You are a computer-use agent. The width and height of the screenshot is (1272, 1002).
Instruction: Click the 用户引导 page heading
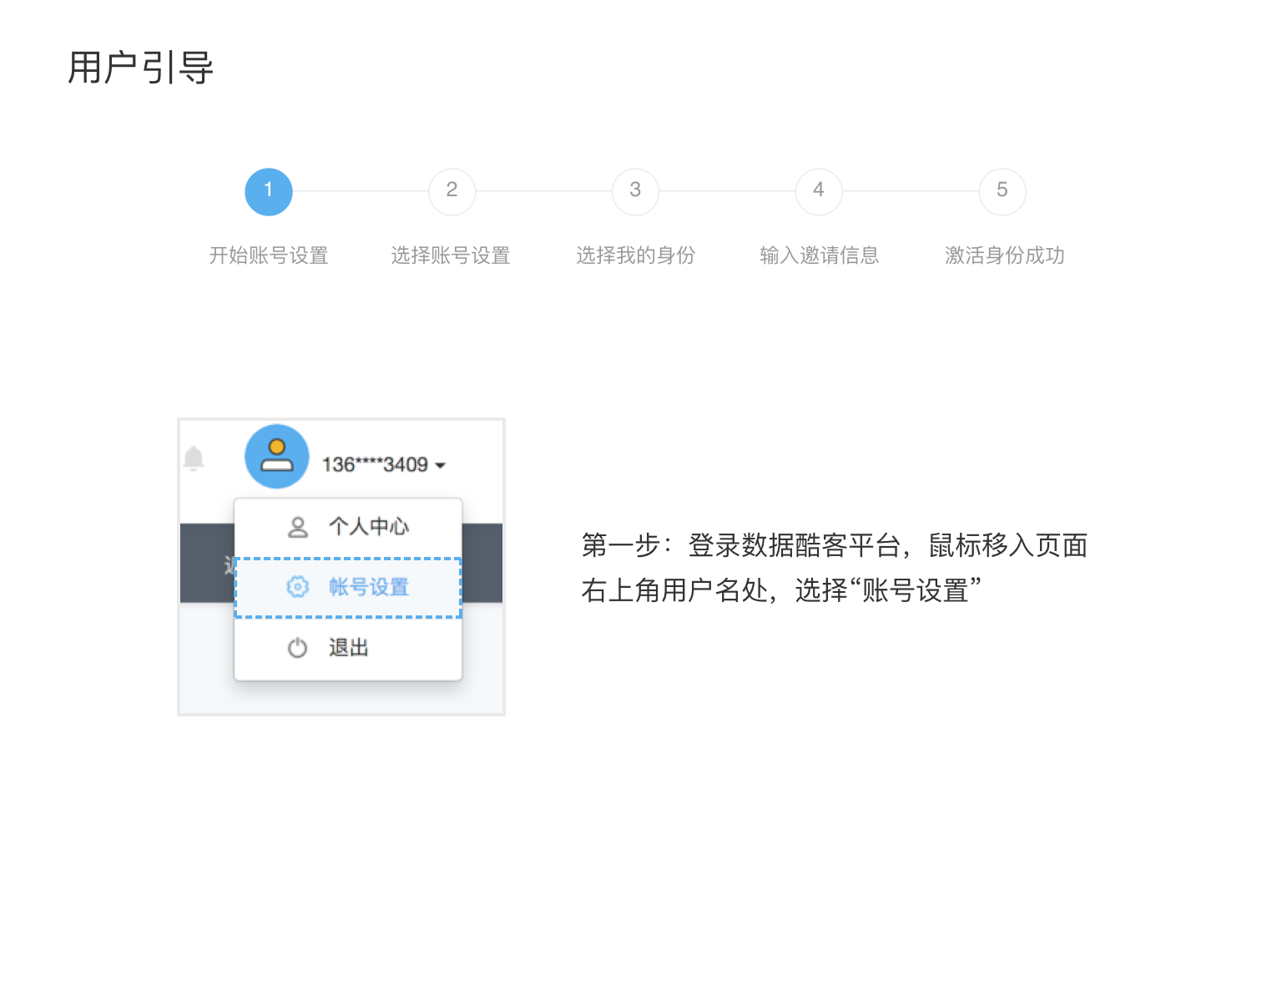point(140,68)
